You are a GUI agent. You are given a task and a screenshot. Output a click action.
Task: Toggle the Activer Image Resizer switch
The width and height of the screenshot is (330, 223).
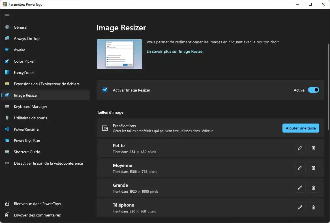(x=313, y=90)
